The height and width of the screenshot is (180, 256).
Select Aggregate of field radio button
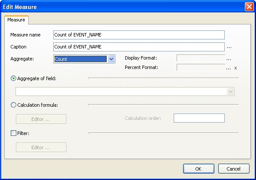(13, 78)
